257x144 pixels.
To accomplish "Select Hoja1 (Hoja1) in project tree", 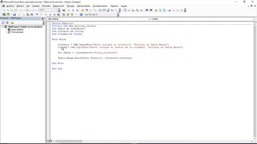I will [x=17, y=30].
